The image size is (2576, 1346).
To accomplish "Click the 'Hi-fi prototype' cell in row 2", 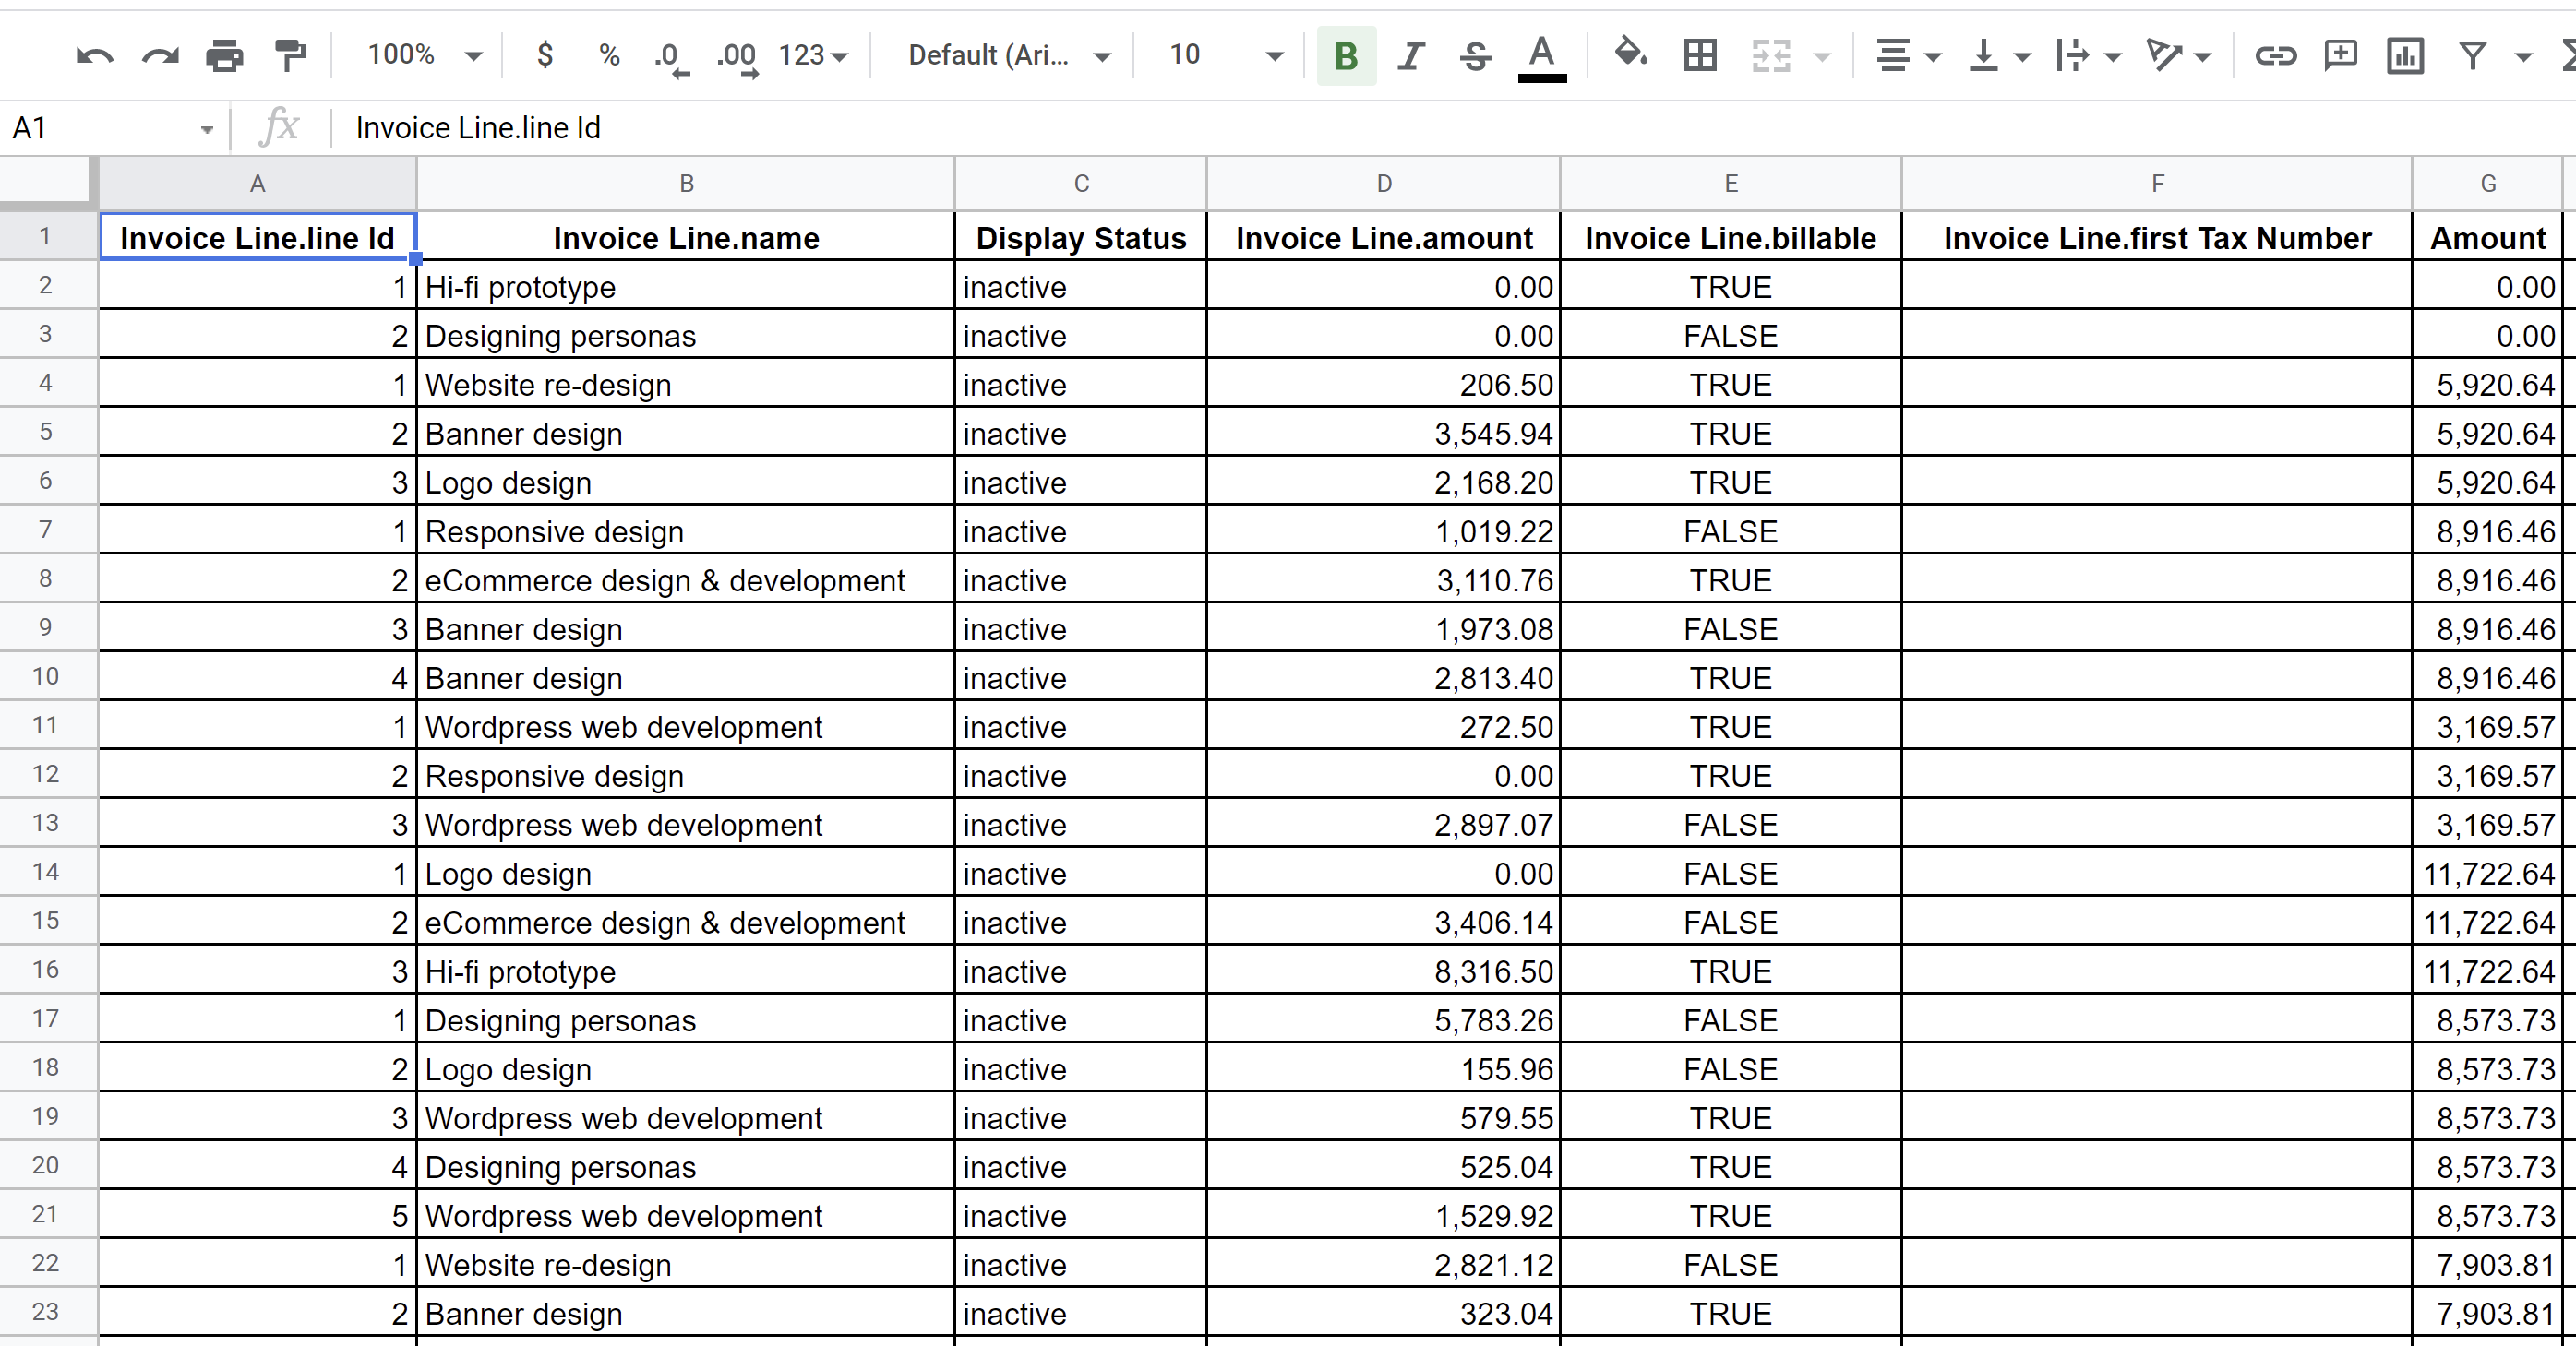I will point(686,286).
